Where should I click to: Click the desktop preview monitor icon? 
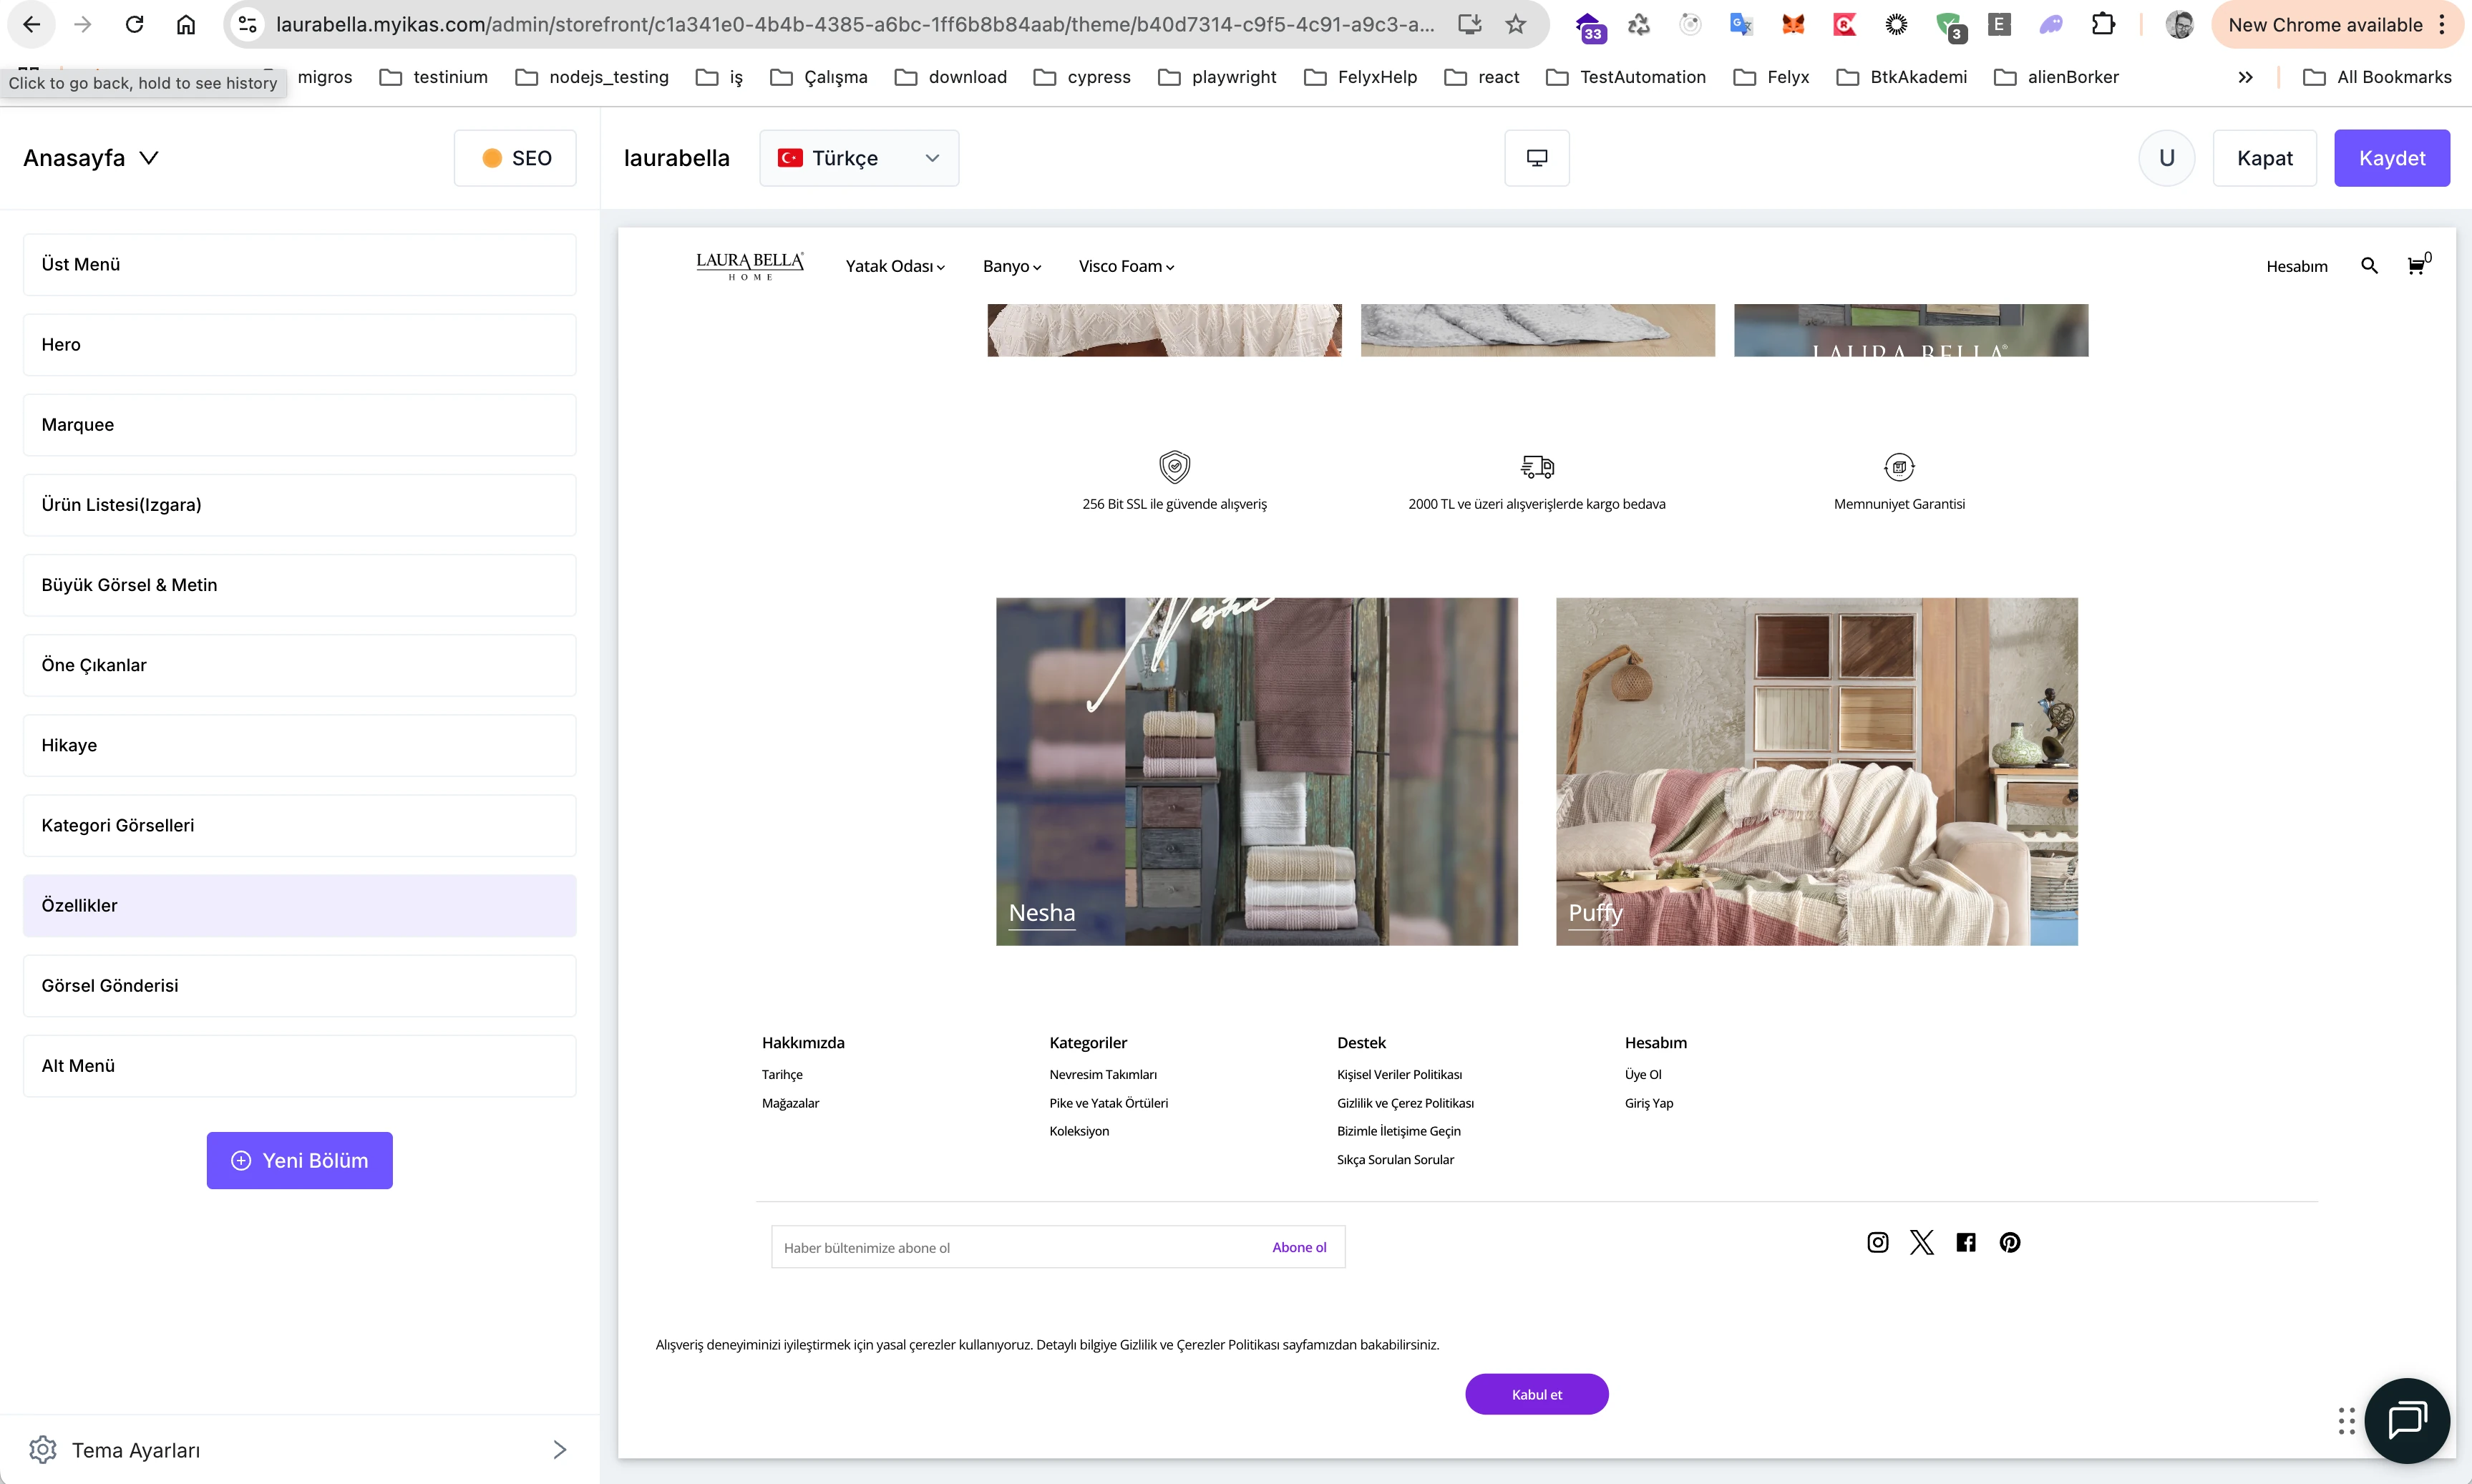click(x=1537, y=158)
